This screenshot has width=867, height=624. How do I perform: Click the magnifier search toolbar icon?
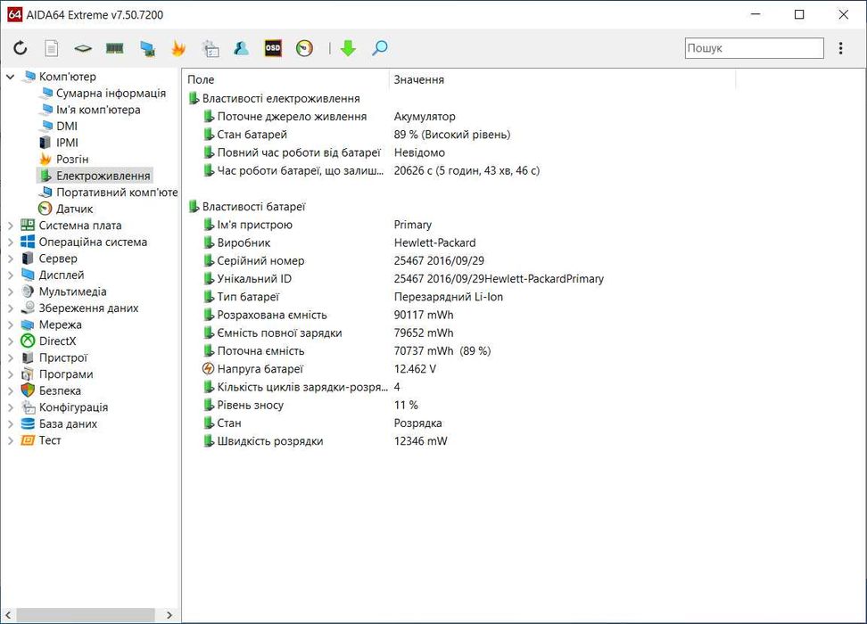tap(380, 49)
